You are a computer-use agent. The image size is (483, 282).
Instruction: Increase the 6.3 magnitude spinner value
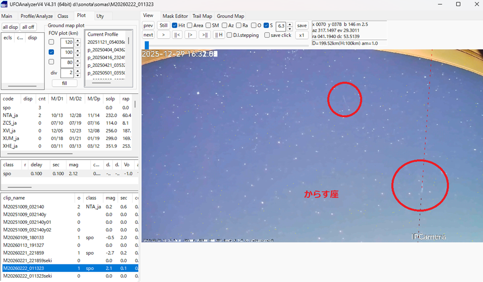point(289,23)
